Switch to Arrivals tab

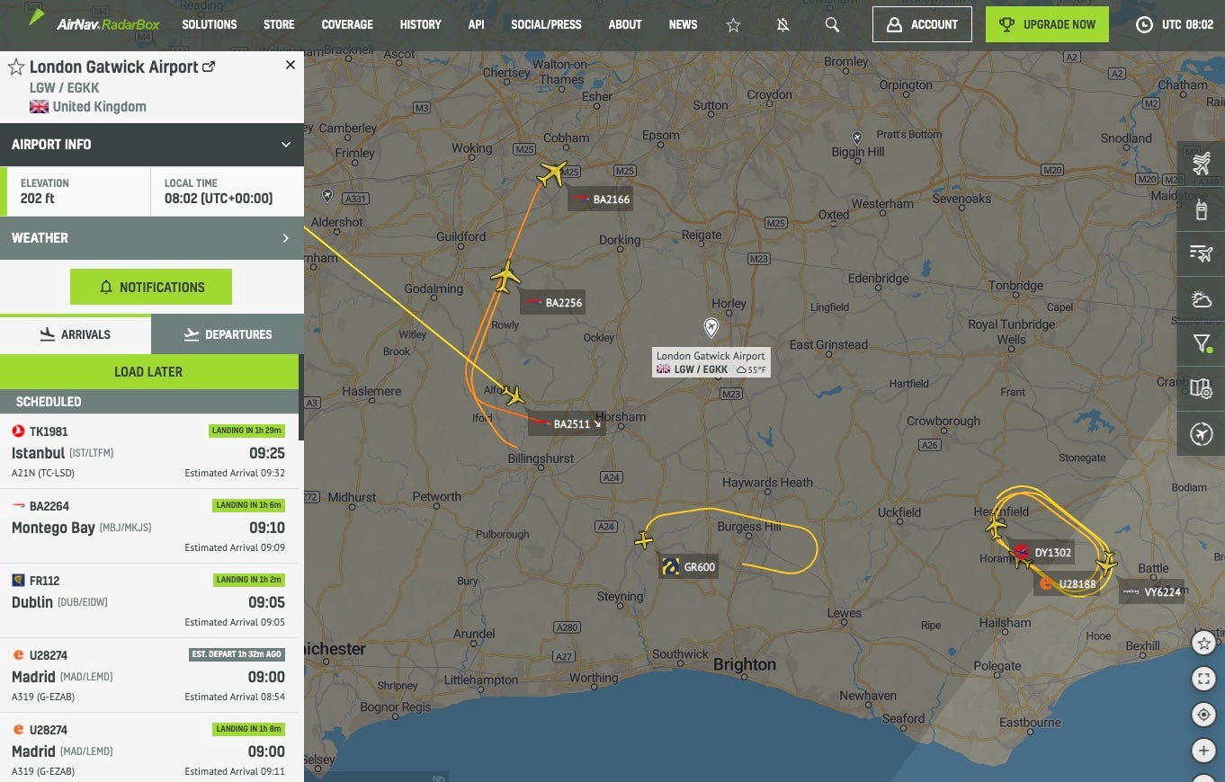[x=76, y=334]
